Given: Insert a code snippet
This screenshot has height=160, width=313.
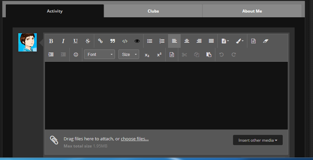Looking at the screenshot, I should (x=125, y=41).
